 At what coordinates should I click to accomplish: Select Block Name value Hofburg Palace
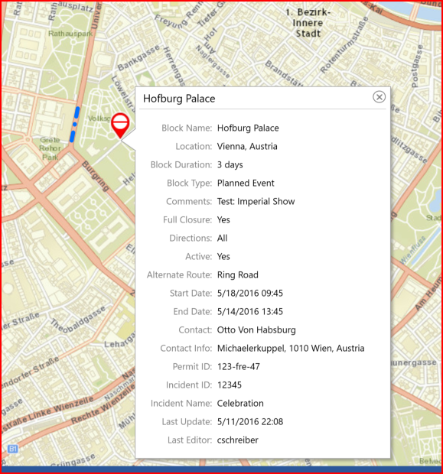coord(248,128)
